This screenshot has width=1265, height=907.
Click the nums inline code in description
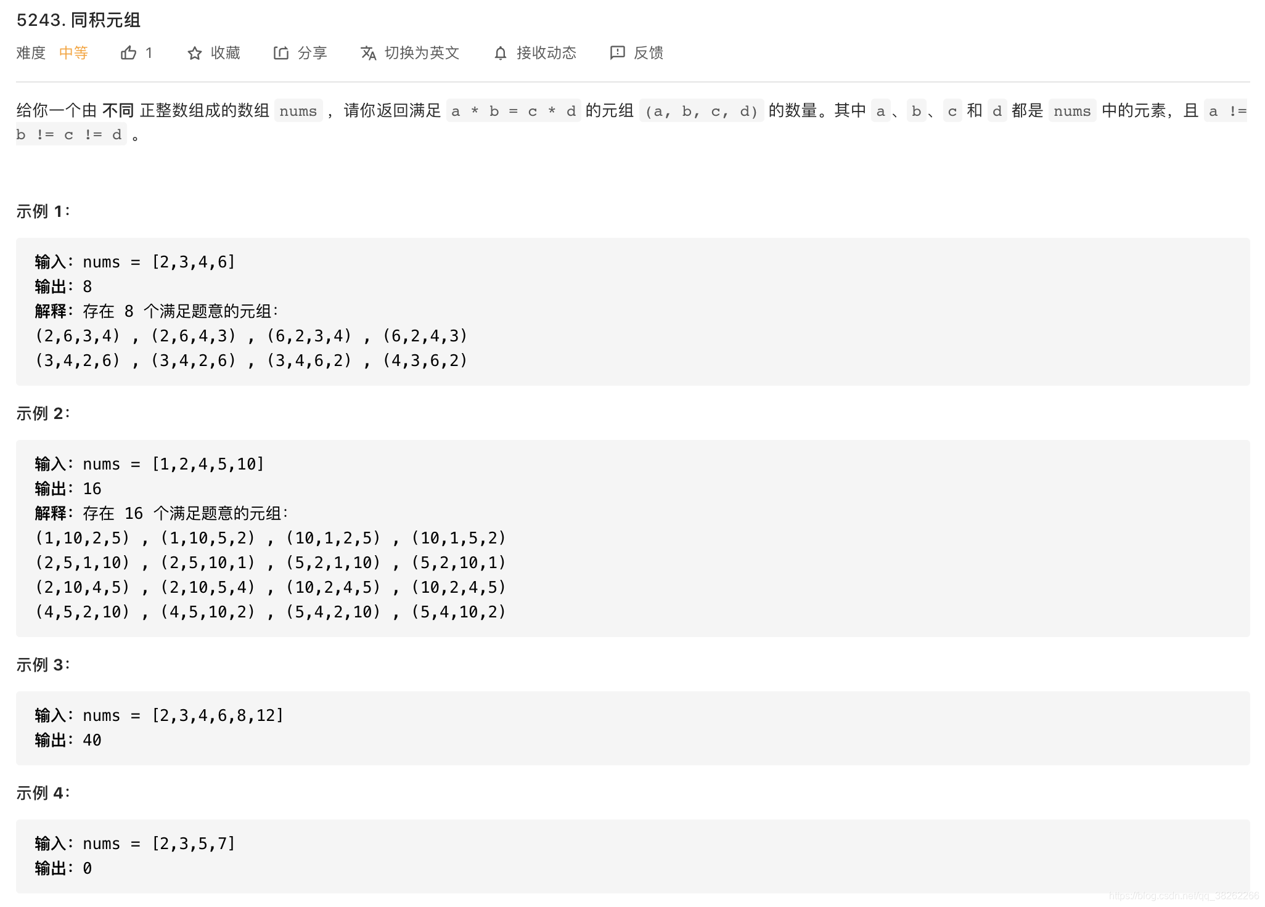click(x=298, y=111)
